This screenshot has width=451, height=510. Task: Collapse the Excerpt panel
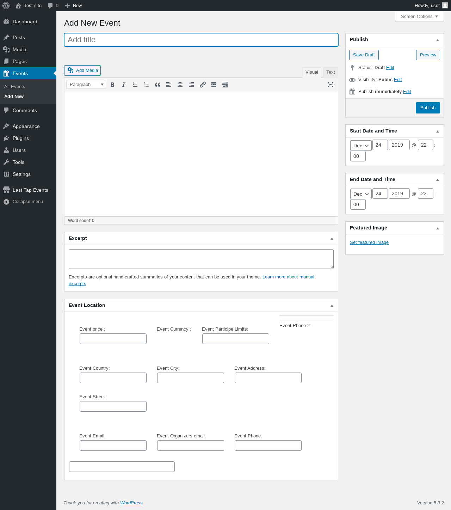(332, 239)
